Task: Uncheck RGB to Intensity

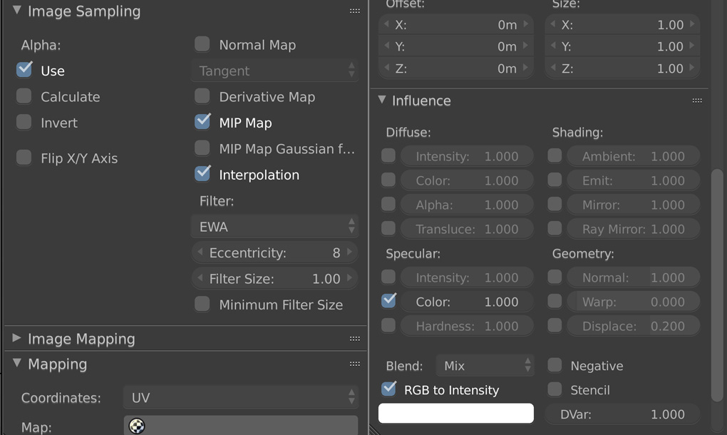Action: tap(389, 389)
